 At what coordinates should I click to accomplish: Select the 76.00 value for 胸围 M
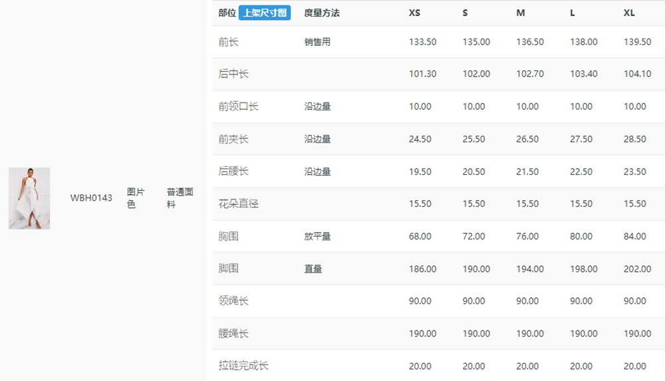point(527,236)
